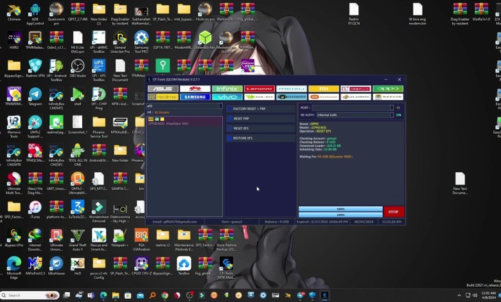The image size is (501, 302).
Task: Select the vivo brand tile
Action: [227, 97]
